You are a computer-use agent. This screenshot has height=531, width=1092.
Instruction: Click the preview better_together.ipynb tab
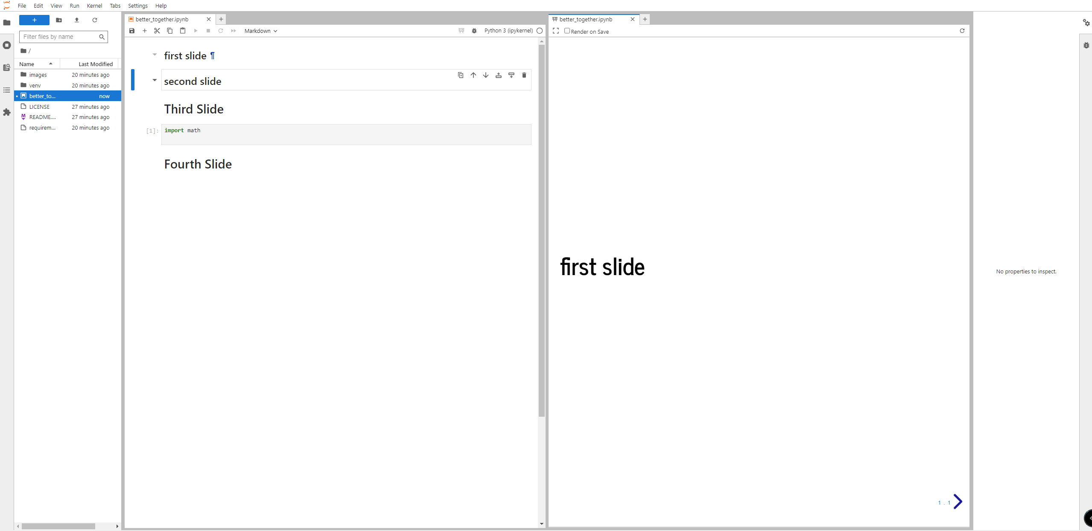[x=591, y=19]
